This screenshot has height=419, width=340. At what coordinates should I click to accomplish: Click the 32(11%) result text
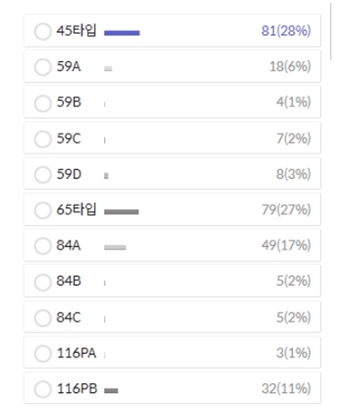tap(286, 388)
